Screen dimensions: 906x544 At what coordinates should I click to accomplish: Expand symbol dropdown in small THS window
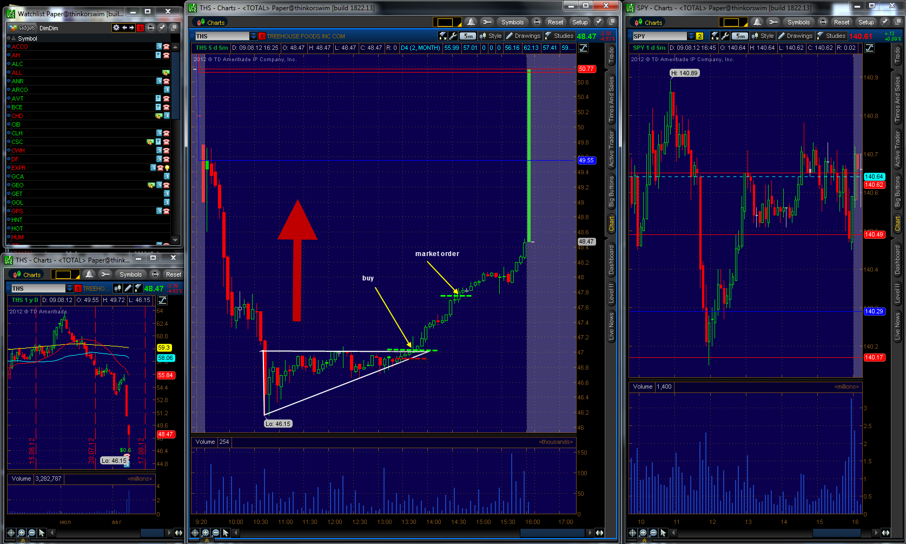tap(70, 289)
